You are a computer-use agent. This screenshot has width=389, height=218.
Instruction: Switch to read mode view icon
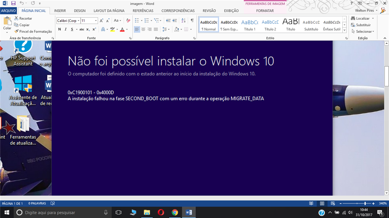tap(311, 203)
